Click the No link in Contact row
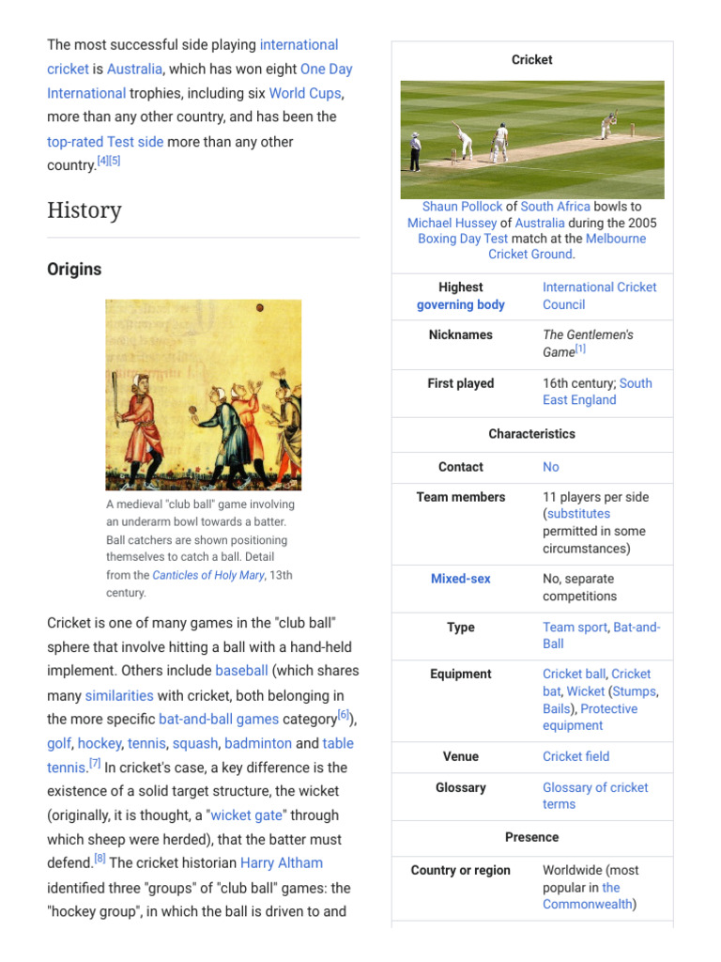Viewport: 721px width, 962px height. point(550,467)
